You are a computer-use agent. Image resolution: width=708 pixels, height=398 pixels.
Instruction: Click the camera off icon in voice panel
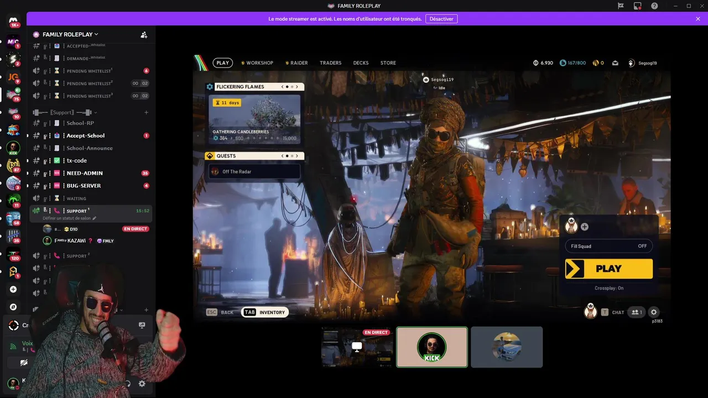pyautogui.click(x=24, y=363)
